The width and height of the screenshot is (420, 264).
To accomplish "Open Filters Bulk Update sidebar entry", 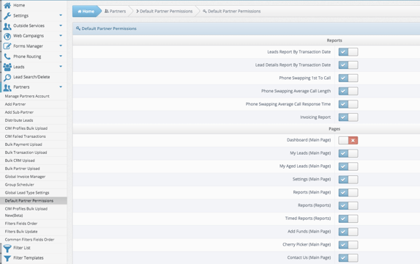I will 21,232.
